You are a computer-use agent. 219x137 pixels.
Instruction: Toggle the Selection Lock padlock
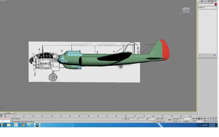coord(123,119)
